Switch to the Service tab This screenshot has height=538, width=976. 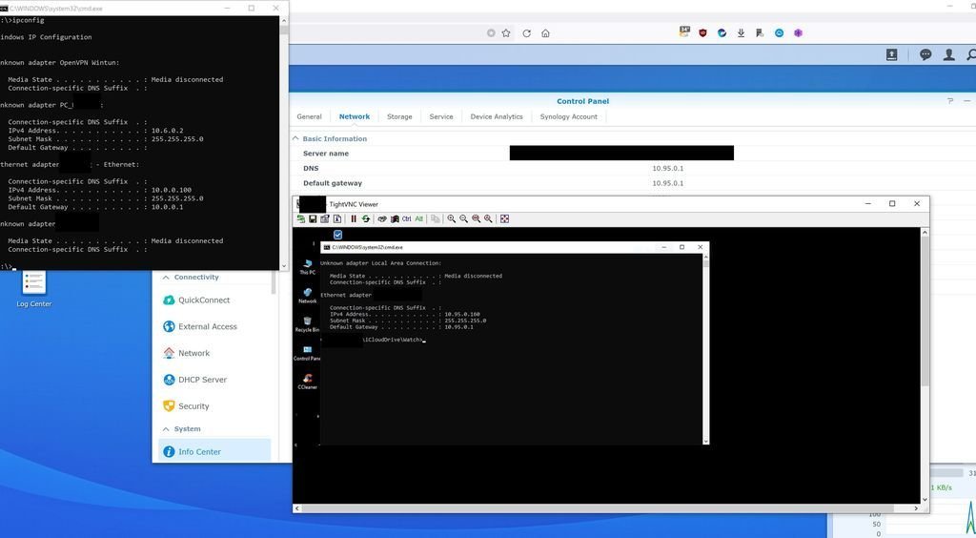441,116
